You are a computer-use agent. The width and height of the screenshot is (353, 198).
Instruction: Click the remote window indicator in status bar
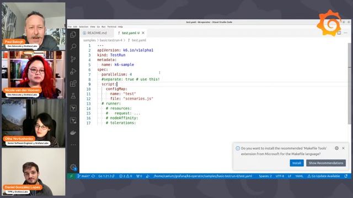(71, 176)
